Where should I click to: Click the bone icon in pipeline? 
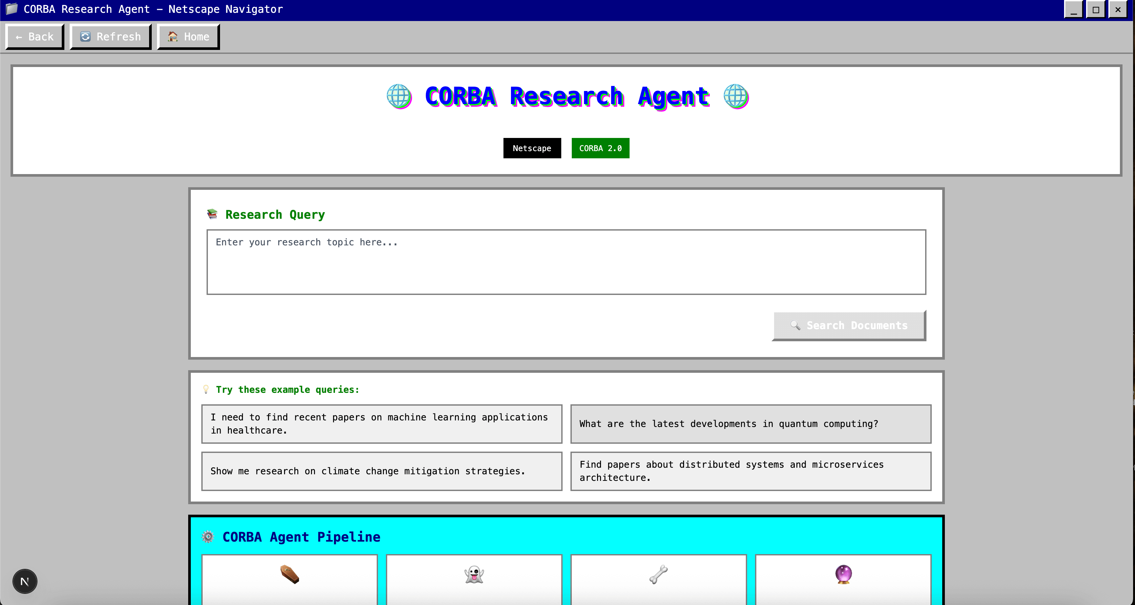(x=658, y=574)
